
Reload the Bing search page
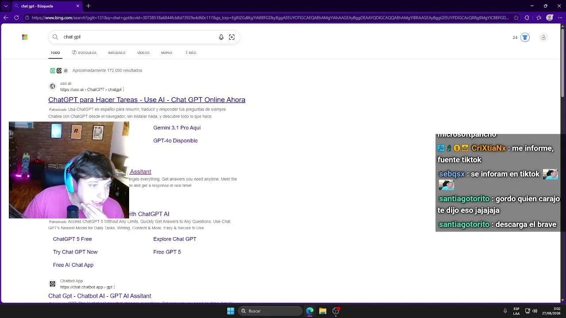(16, 18)
